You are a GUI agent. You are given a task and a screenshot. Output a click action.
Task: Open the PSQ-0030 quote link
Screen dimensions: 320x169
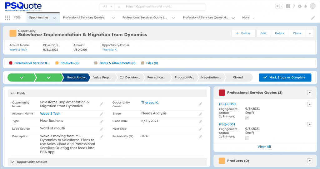(227, 104)
